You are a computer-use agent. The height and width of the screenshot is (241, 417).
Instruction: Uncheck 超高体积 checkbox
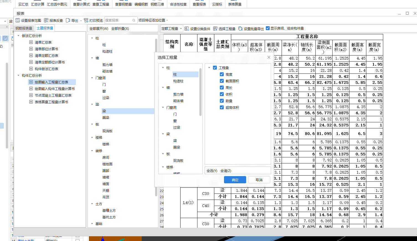point(222,107)
